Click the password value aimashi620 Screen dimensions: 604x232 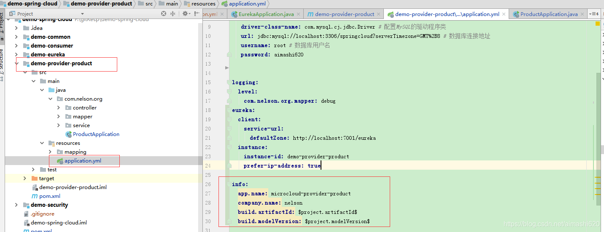point(289,55)
